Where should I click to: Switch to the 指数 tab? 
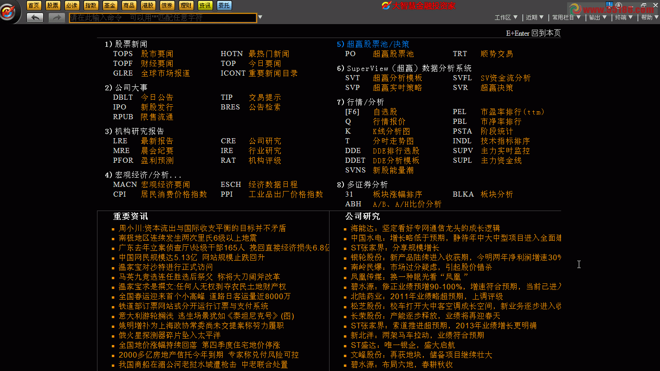[91, 6]
